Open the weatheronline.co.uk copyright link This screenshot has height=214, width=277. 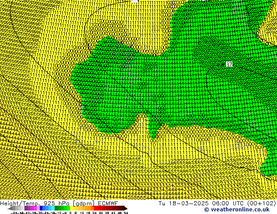237,210
